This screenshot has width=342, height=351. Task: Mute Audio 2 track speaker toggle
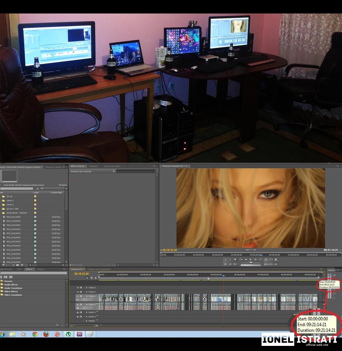point(78,312)
